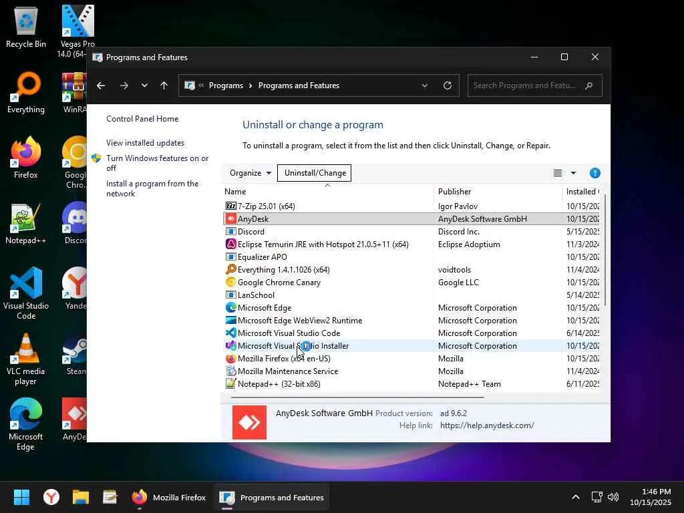
Task: Click the AnyDesk logo in details pane
Action: [249, 422]
